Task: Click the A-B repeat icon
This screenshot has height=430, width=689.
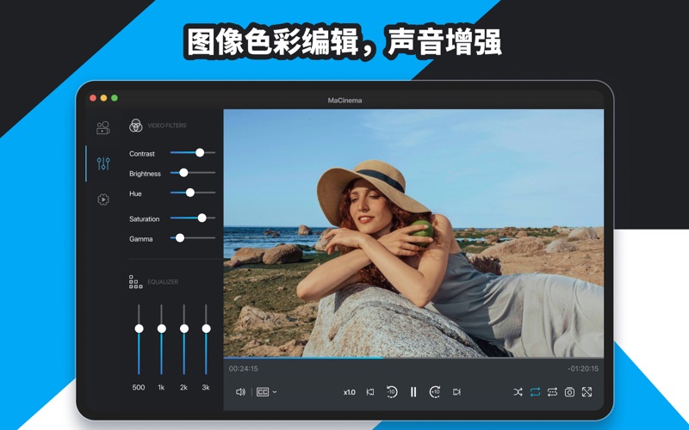Action: click(x=552, y=392)
